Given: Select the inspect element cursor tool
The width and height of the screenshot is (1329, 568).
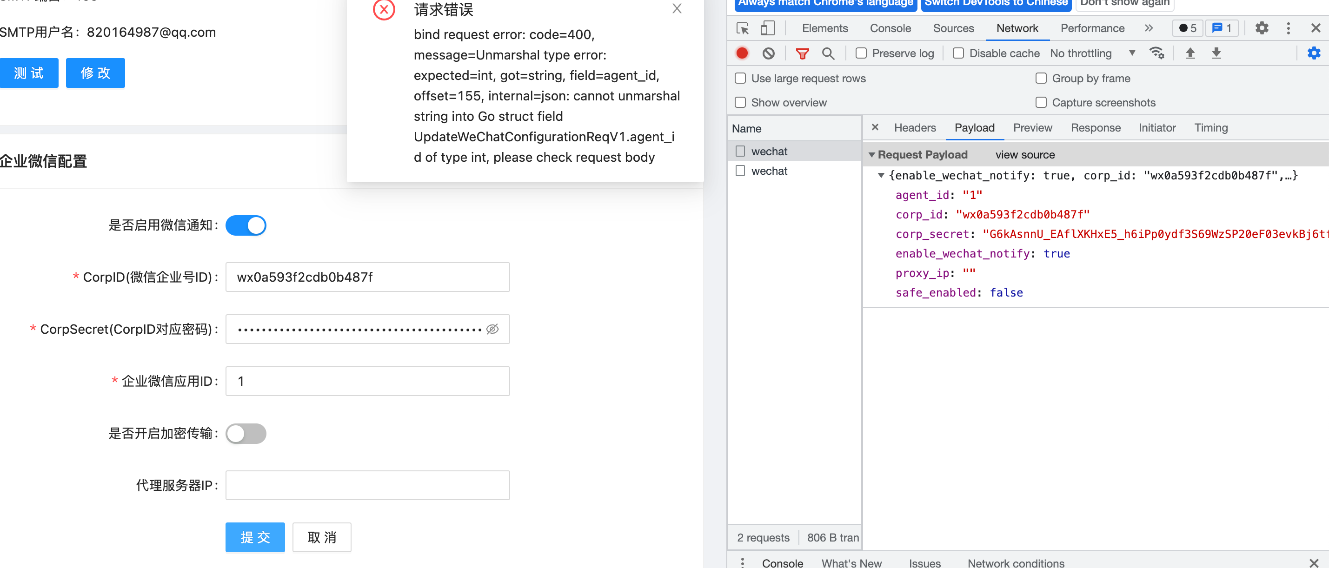Looking at the screenshot, I should click(x=743, y=28).
